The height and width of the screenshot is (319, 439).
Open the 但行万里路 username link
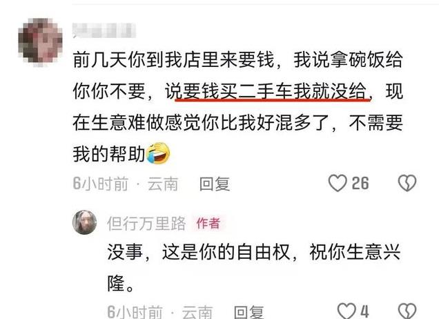(146, 224)
